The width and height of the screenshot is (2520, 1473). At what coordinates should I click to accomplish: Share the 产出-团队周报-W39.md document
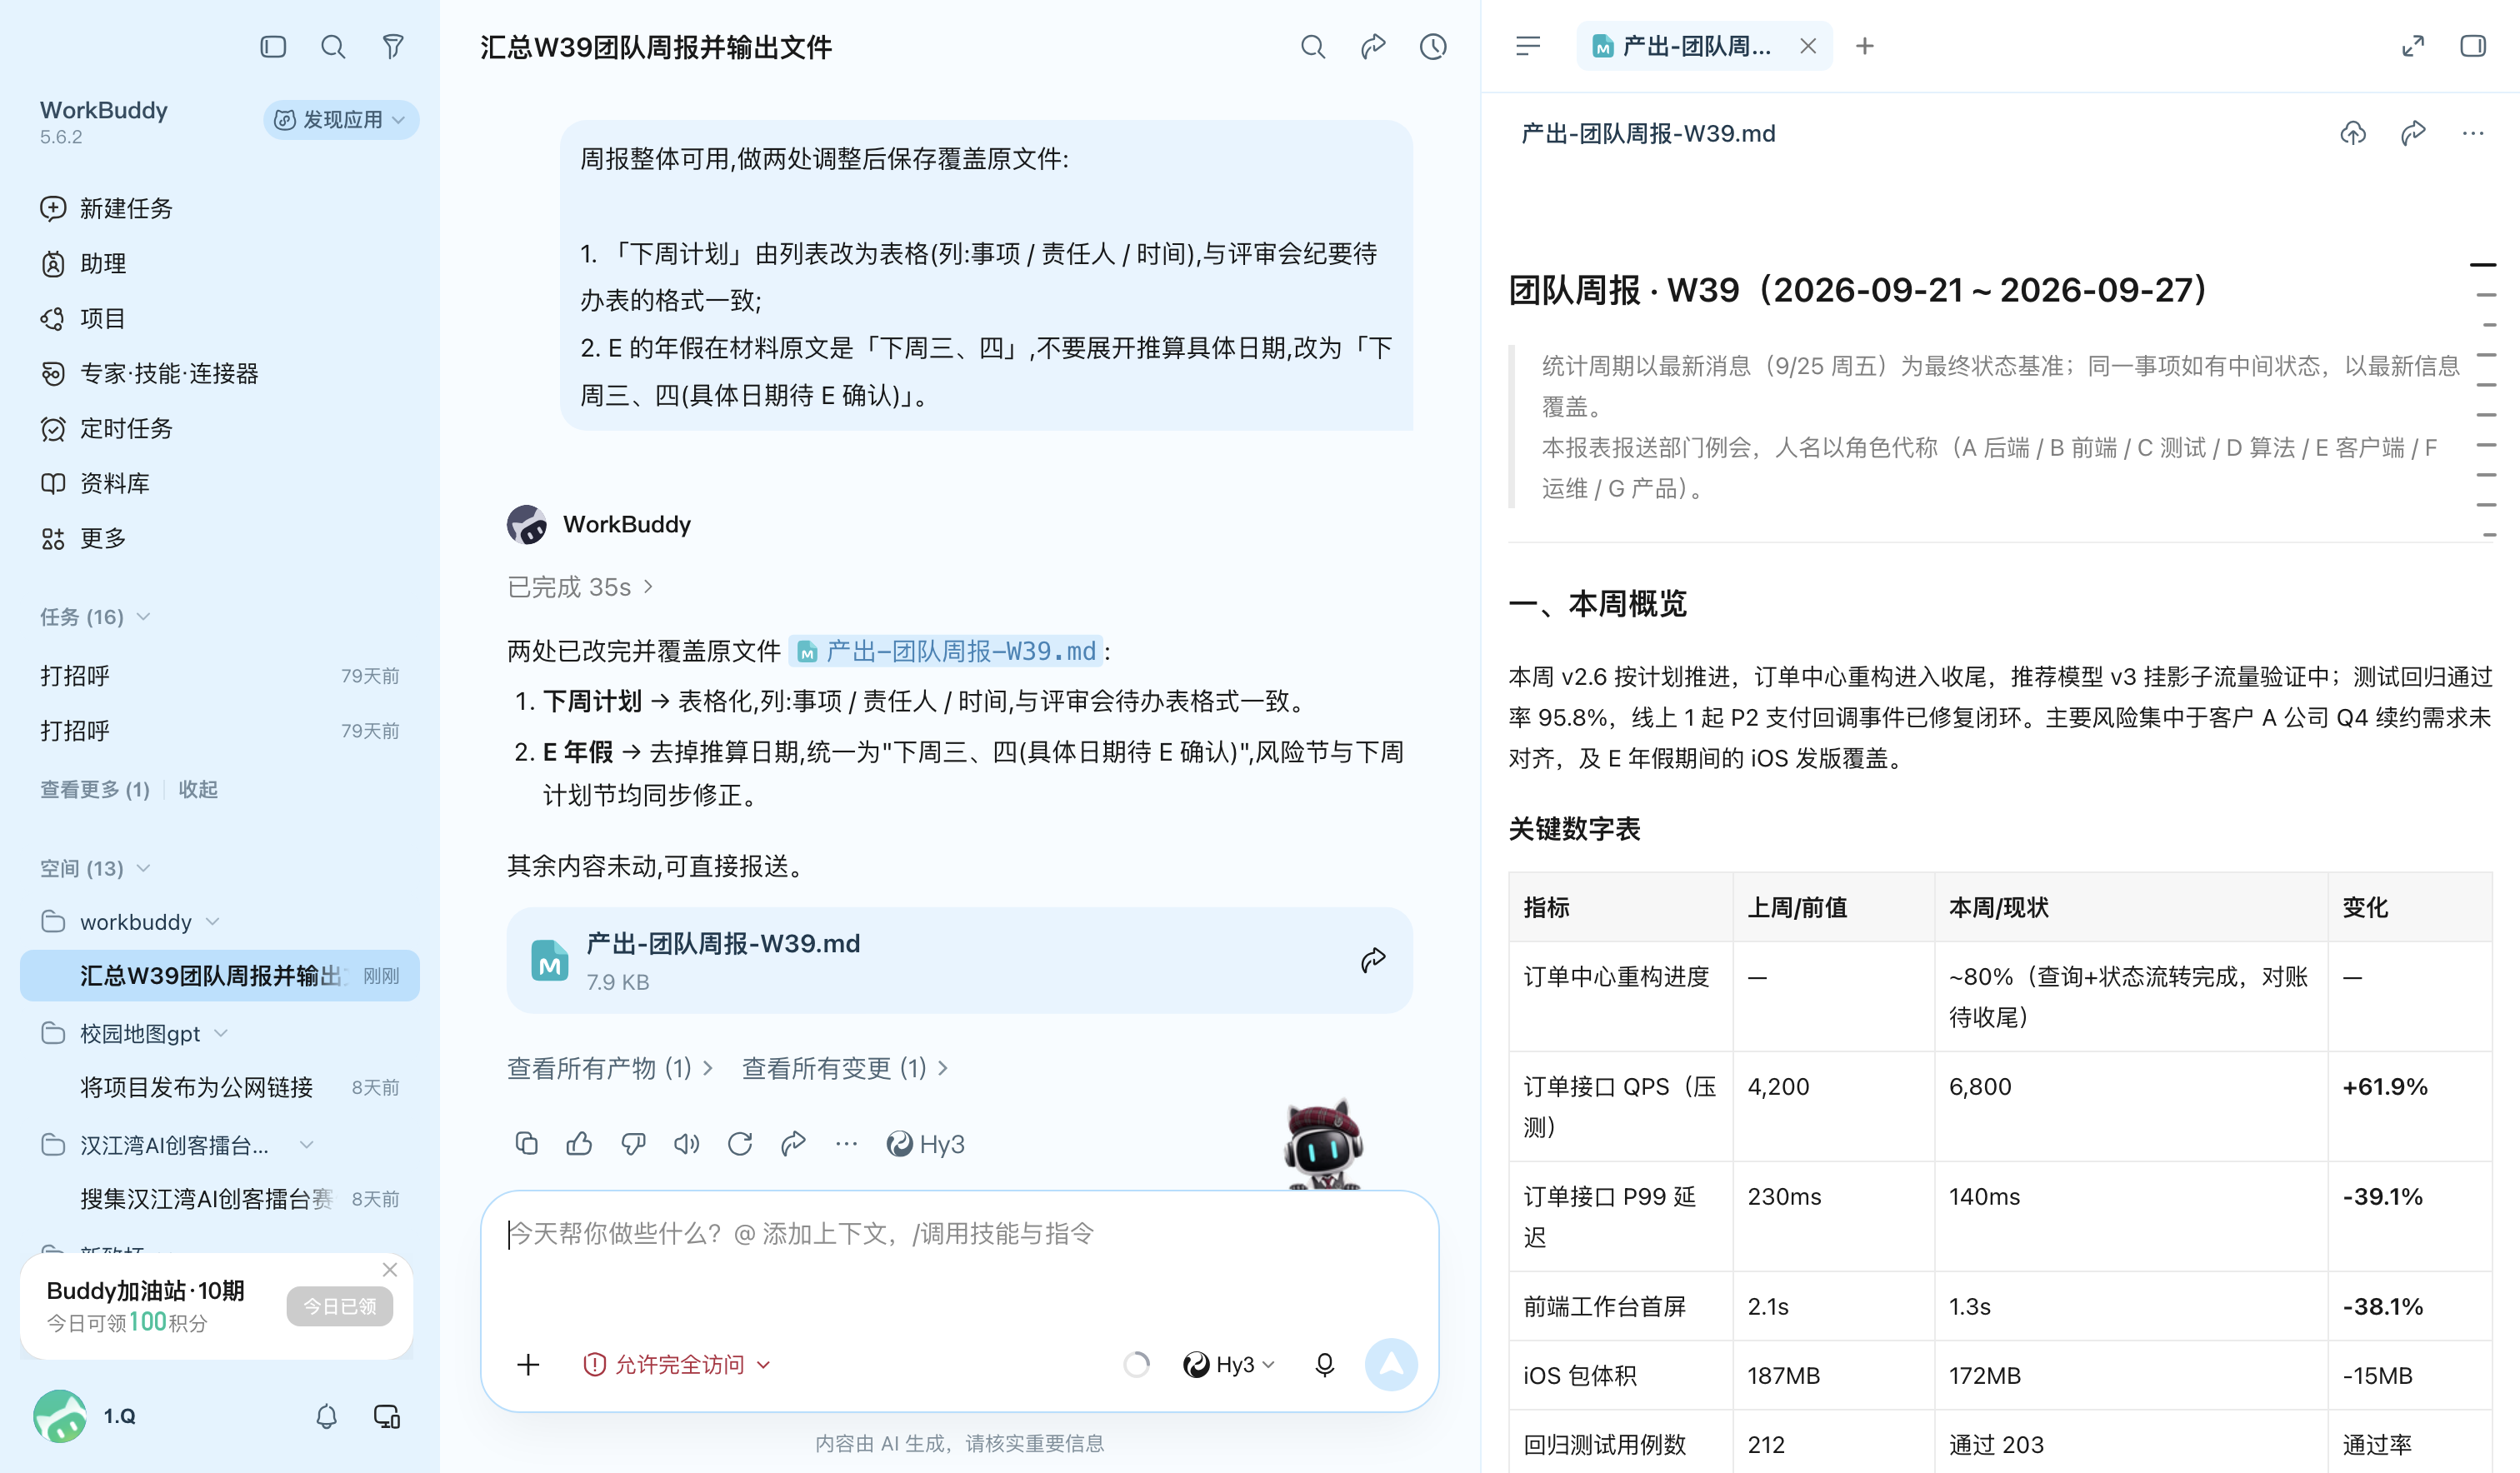(2413, 133)
